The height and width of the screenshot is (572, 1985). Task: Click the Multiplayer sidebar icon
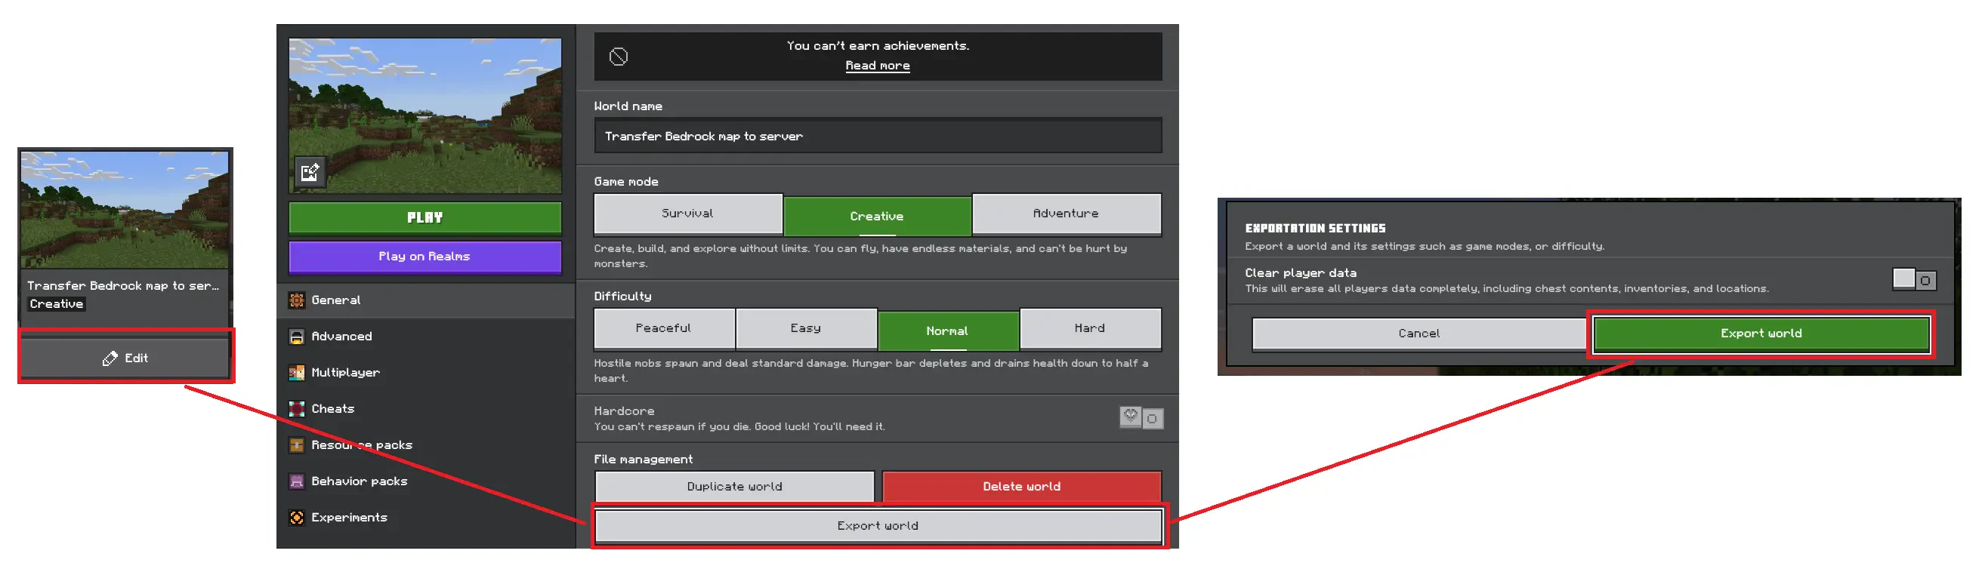[297, 373]
